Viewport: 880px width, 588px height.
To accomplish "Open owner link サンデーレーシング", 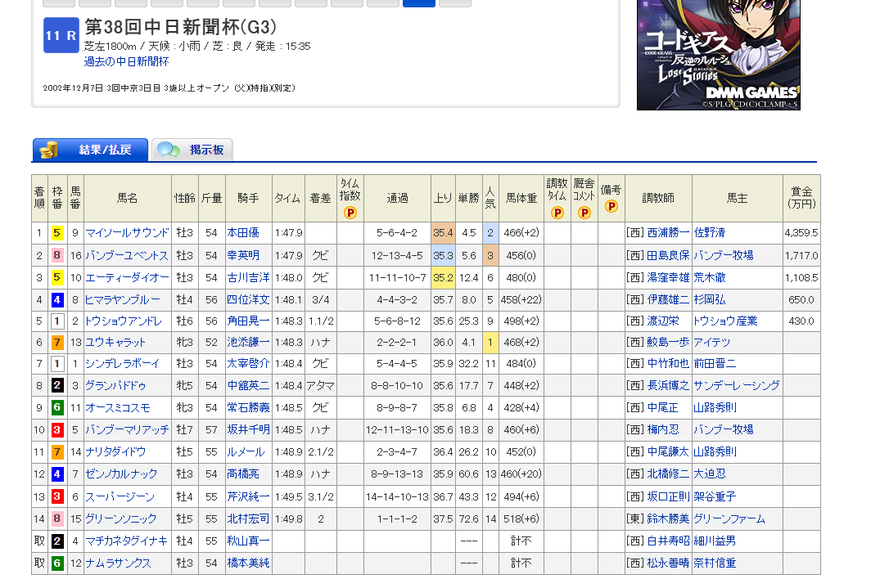I will [x=736, y=385].
